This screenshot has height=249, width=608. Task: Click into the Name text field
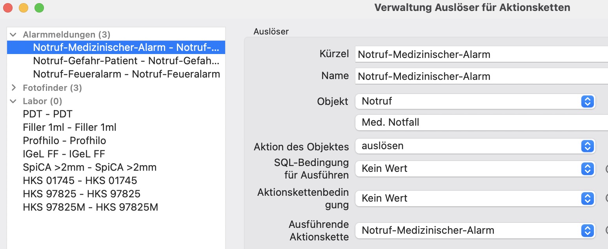click(481, 76)
